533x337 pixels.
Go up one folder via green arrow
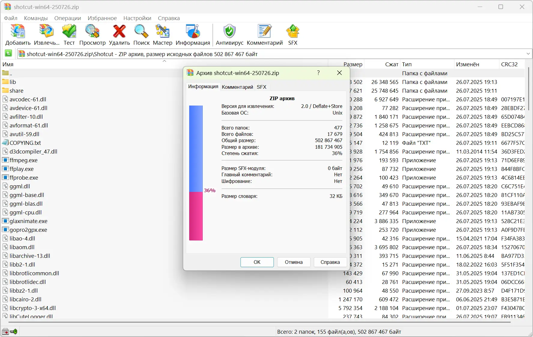[8, 53]
